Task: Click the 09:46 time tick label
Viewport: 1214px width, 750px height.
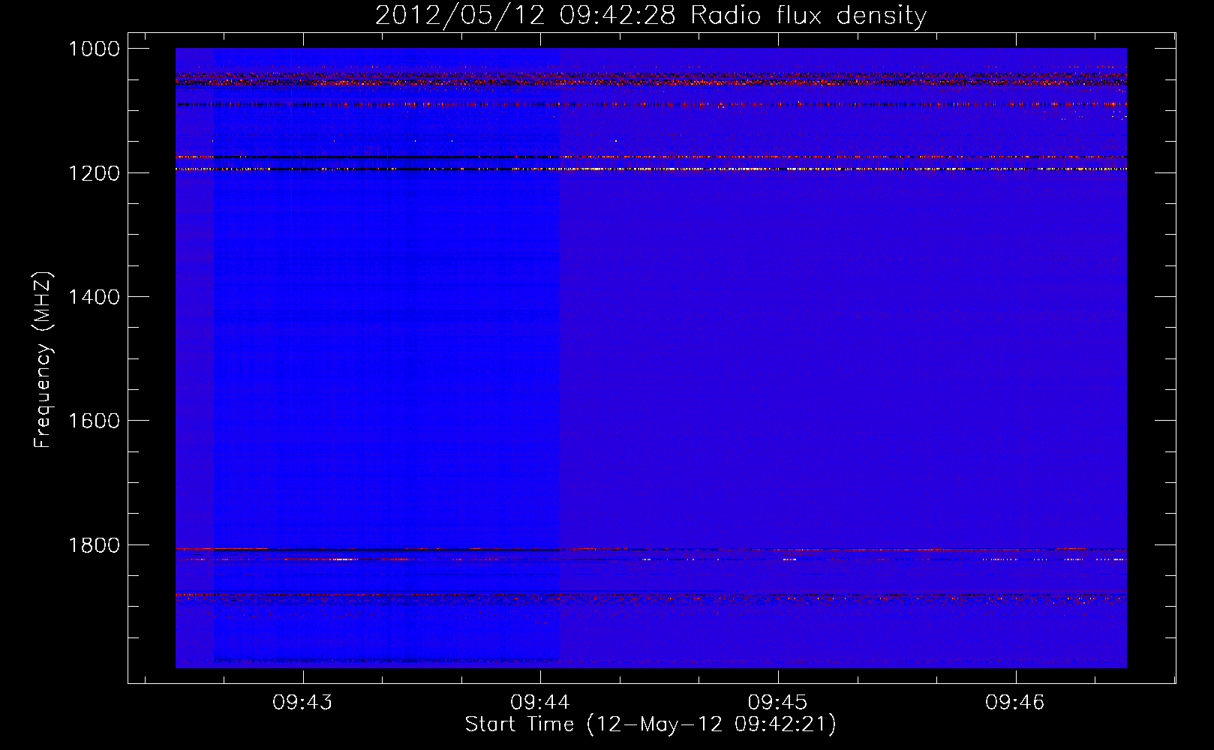Action: pyautogui.click(x=1015, y=702)
